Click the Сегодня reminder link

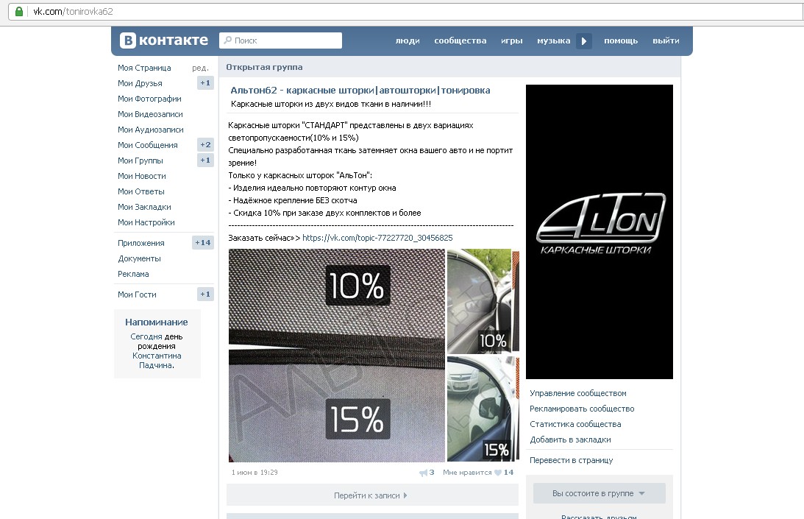146,336
